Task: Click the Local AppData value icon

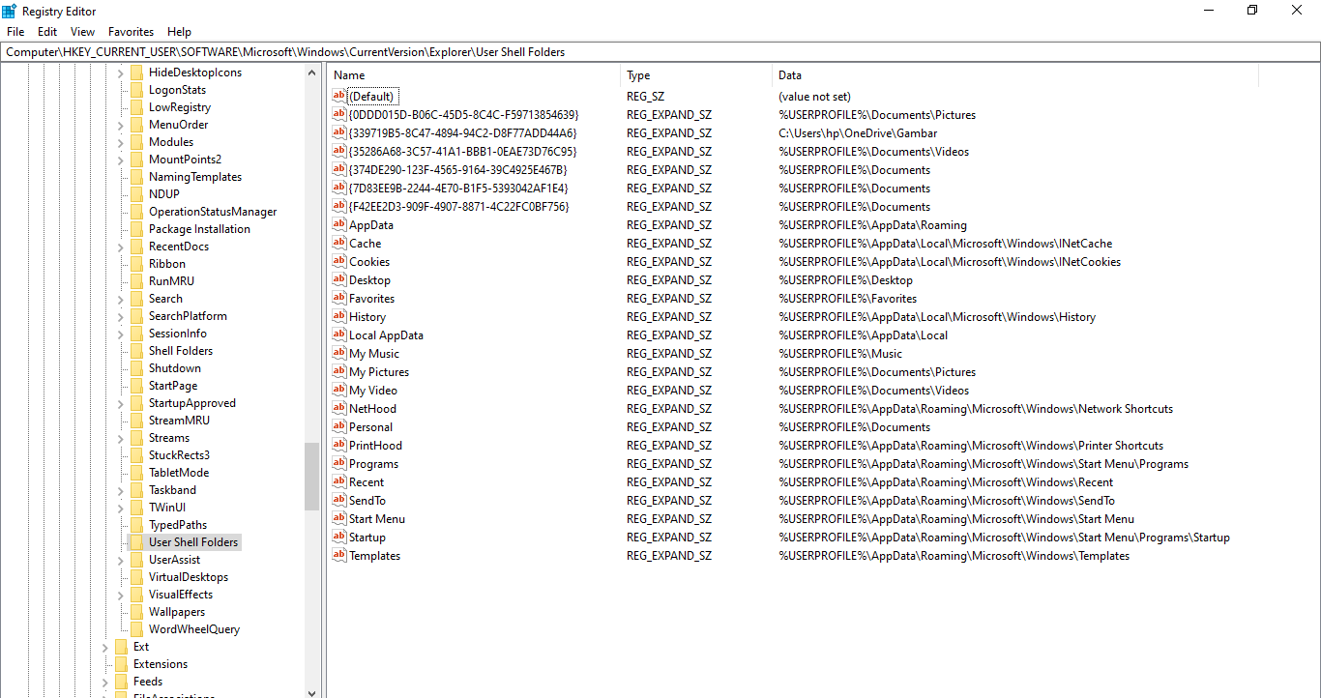Action: [339, 334]
